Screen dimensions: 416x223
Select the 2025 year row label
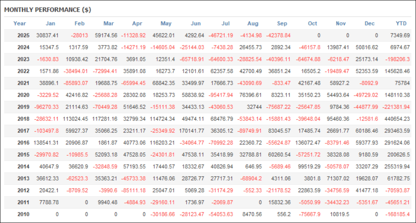pyautogui.click(x=24, y=35)
